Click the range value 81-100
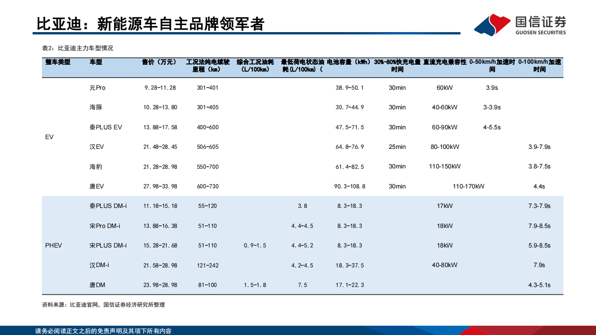Screen dimensions: 596x335 tap(208, 285)
